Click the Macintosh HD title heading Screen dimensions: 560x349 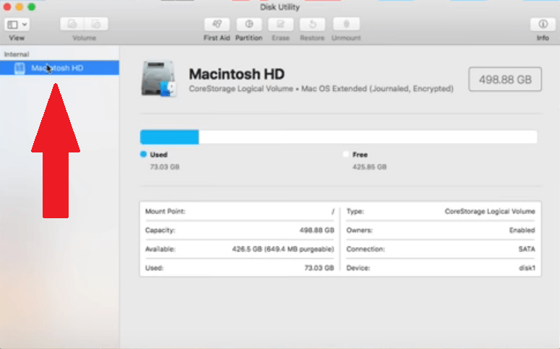pyautogui.click(x=237, y=74)
